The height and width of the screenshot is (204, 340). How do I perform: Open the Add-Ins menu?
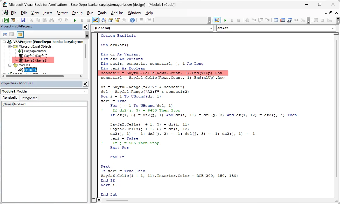(x=117, y=13)
